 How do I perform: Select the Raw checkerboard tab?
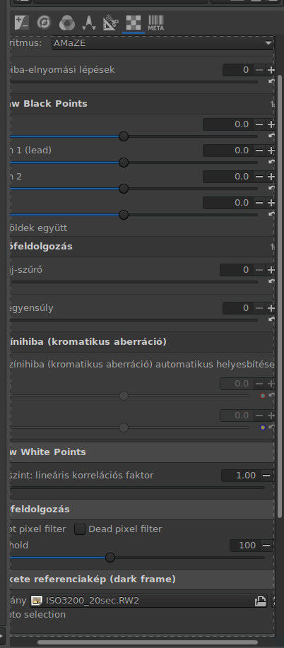pyautogui.click(x=134, y=23)
